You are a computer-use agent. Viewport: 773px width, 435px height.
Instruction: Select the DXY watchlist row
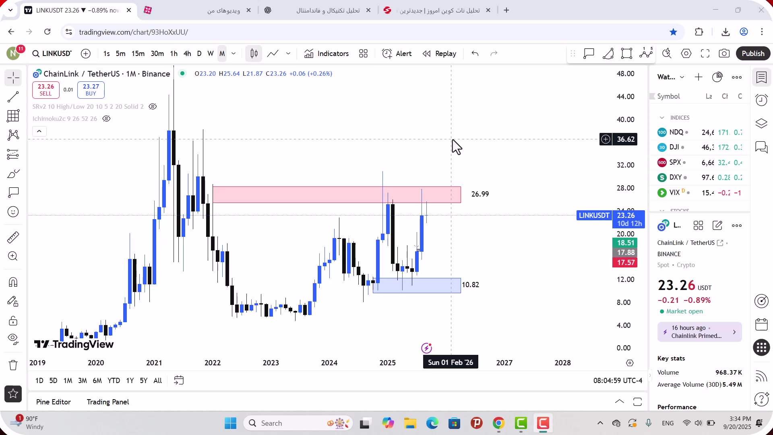pos(700,177)
